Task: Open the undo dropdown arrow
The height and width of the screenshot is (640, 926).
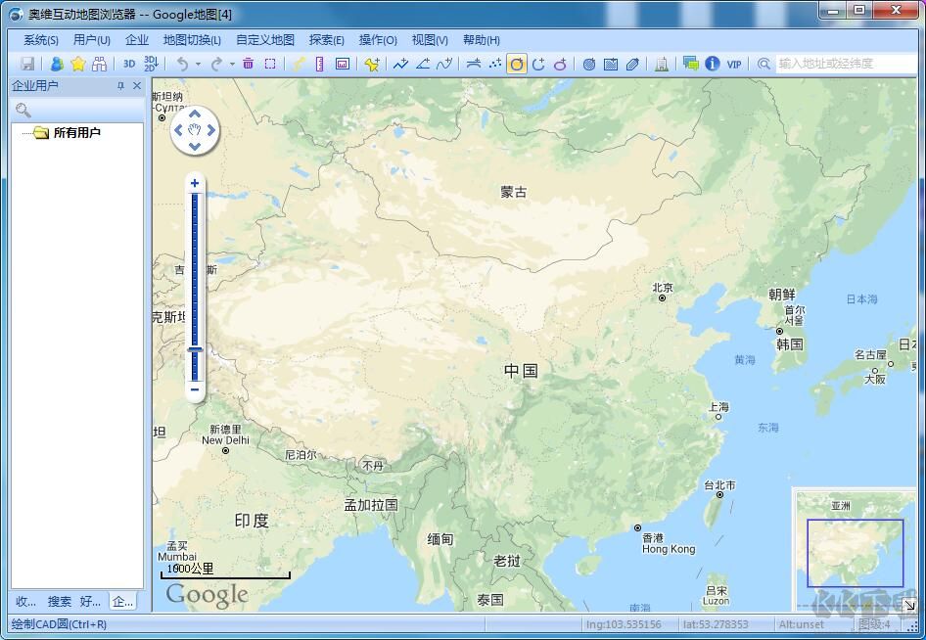Action: pos(198,64)
